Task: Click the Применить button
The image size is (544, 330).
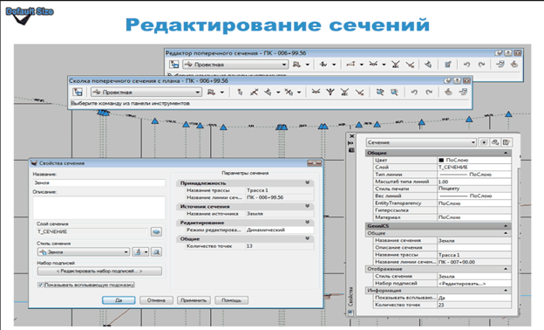Action: [194, 300]
